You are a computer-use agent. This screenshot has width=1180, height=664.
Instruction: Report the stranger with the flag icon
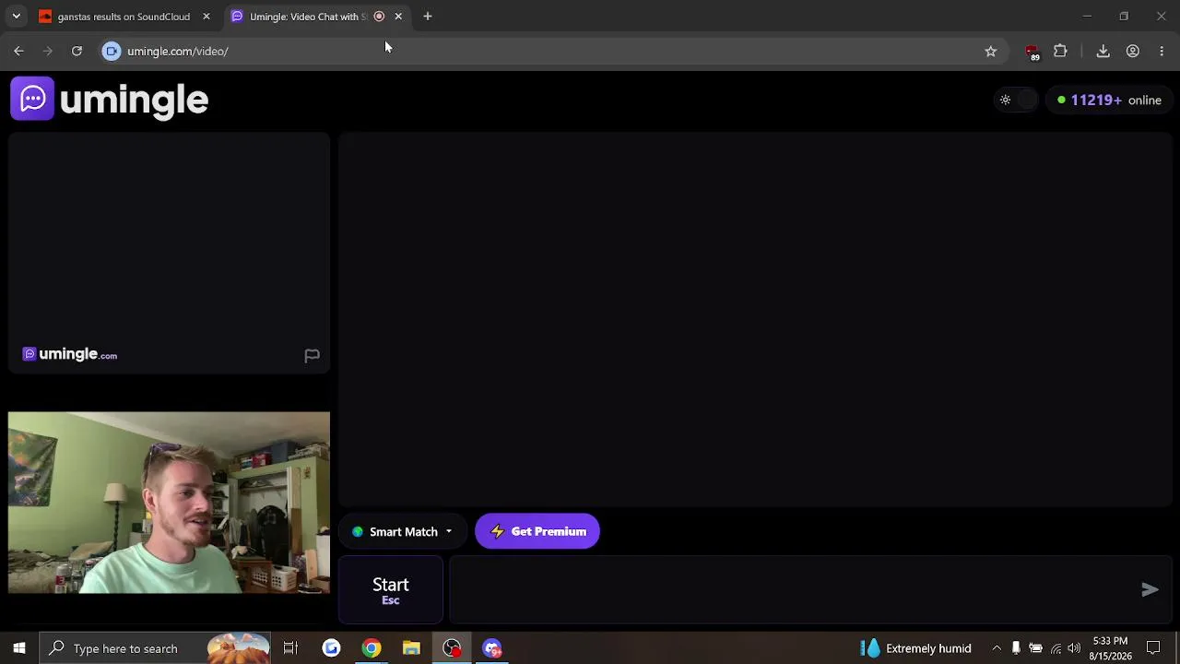(x=312, y=355)
